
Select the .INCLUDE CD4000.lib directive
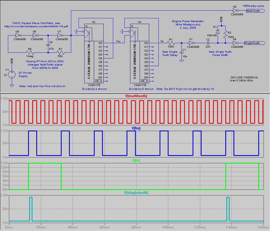(244, 77)
